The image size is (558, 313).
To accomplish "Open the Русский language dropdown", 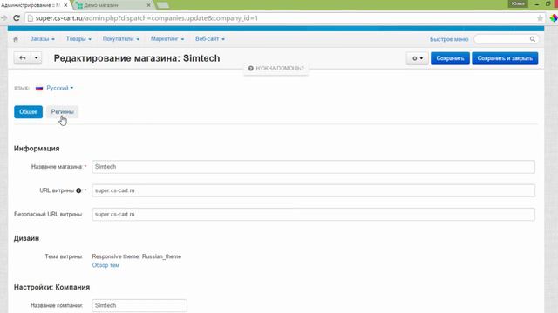I will coord(60,88).
